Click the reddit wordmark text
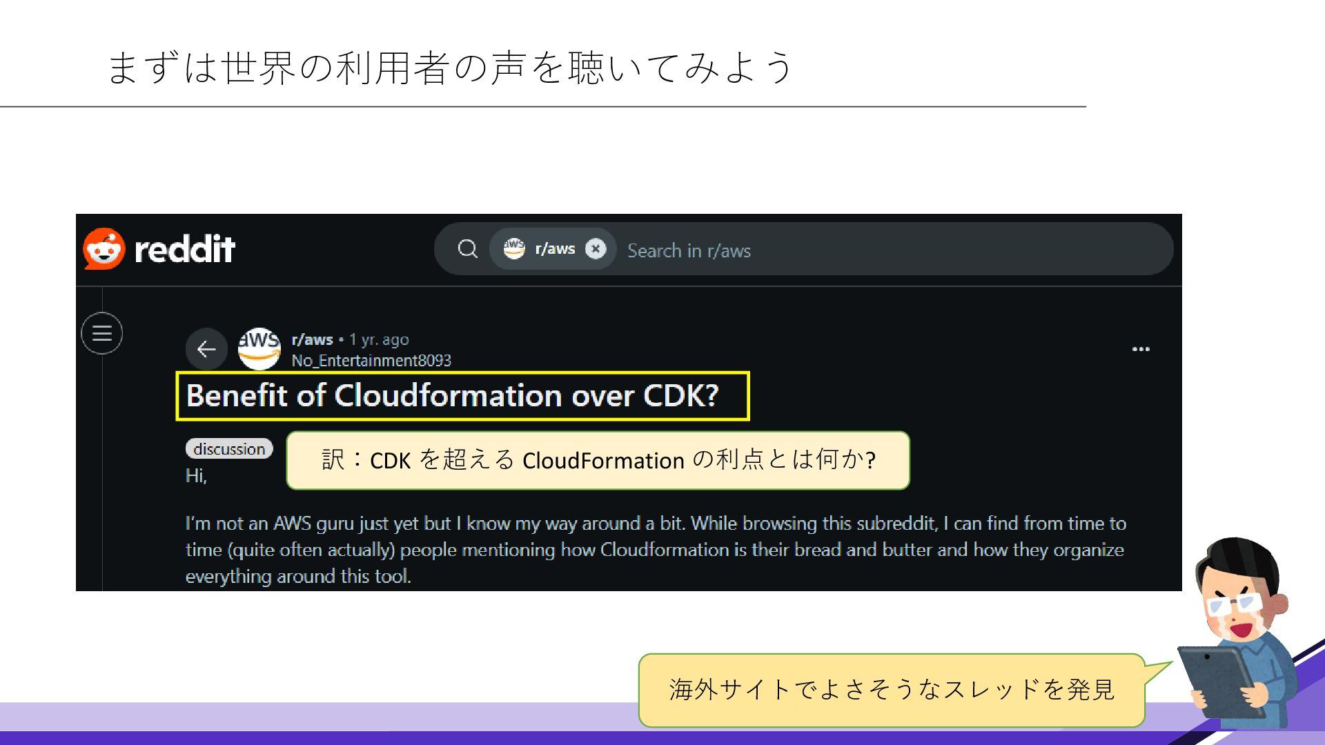This screenshot has height=745, width=1325. click(x=185, y=249)
